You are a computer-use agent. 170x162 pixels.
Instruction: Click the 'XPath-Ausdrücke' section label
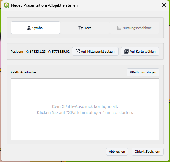coord(23,72)
